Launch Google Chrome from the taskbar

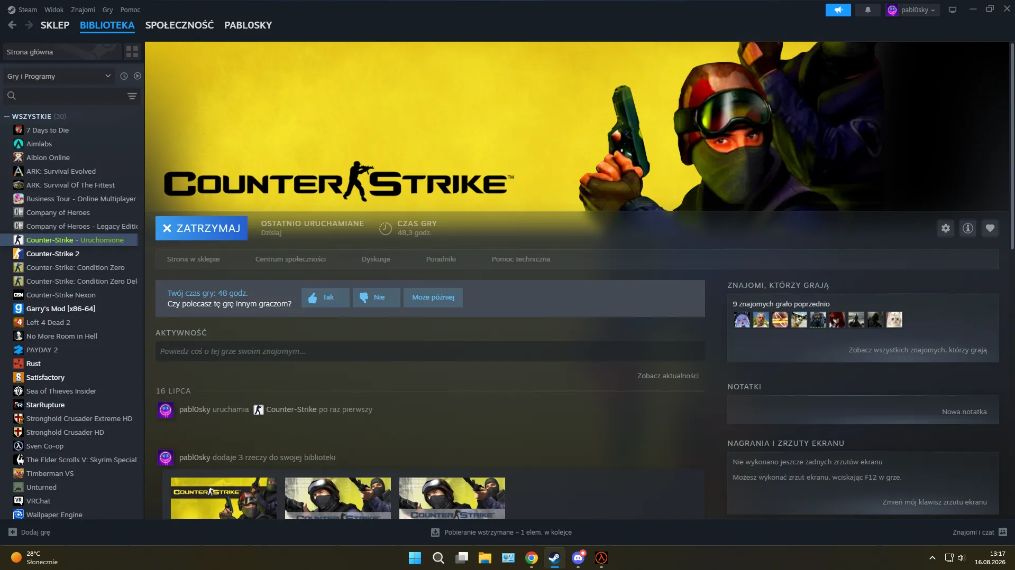(532, 558)
